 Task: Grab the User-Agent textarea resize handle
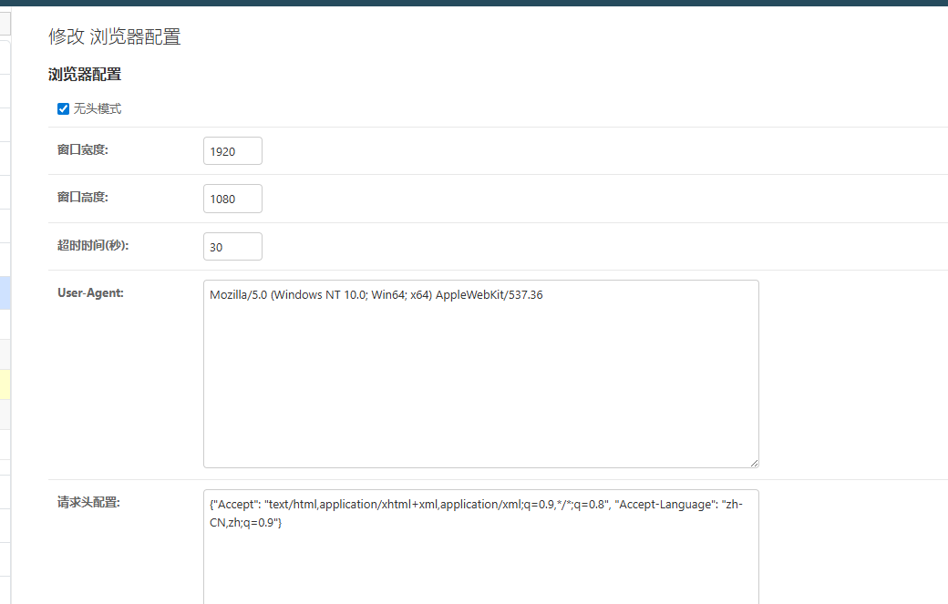coord(754,463)
